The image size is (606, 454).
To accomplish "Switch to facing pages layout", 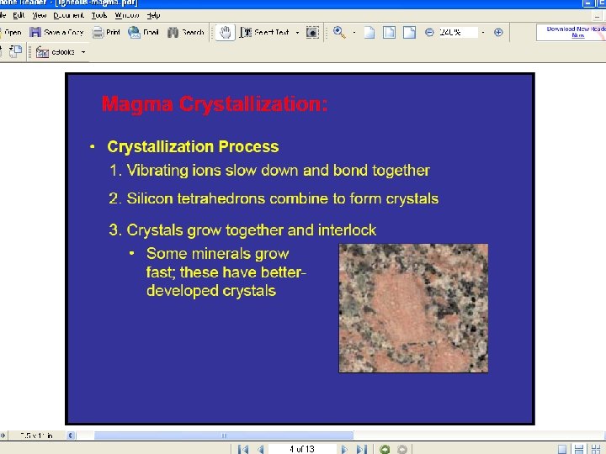I will tap(596, 449).
